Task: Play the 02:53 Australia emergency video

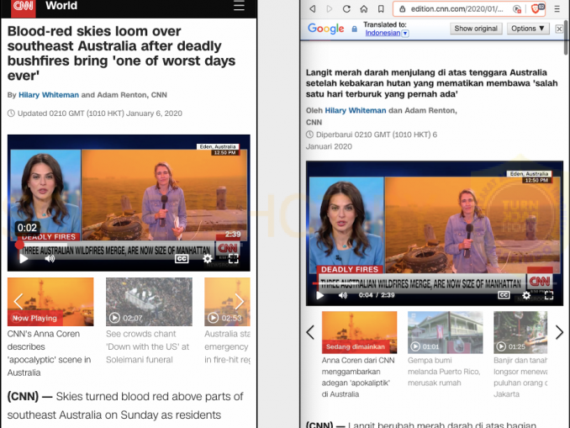Action: (227, 302)
